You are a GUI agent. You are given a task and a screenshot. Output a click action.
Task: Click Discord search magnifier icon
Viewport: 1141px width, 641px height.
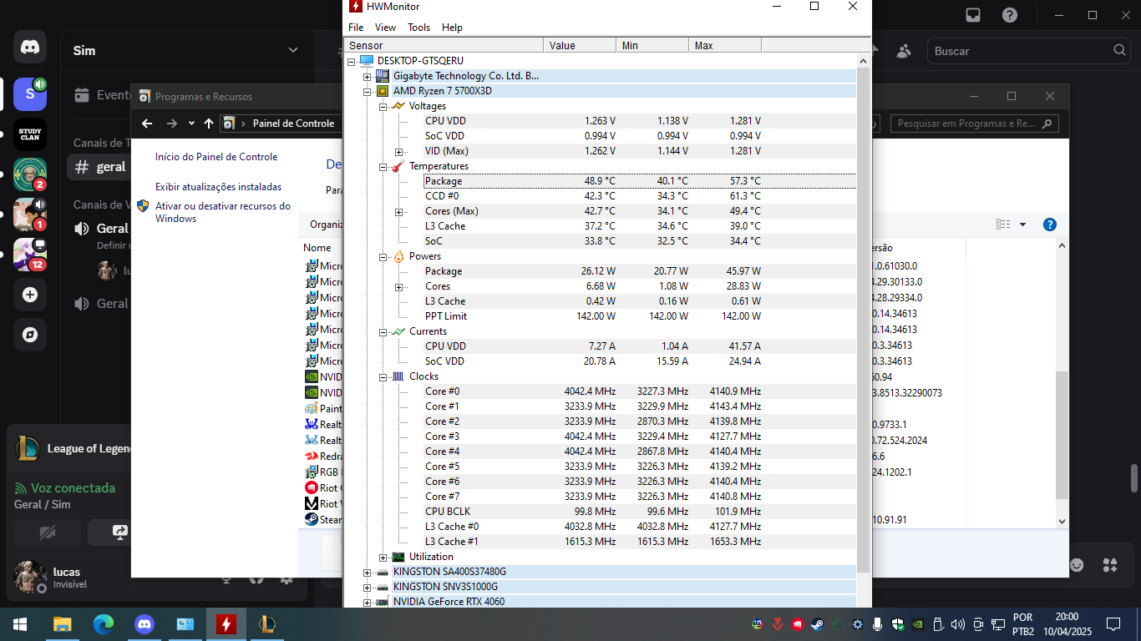click(1120, 51)
